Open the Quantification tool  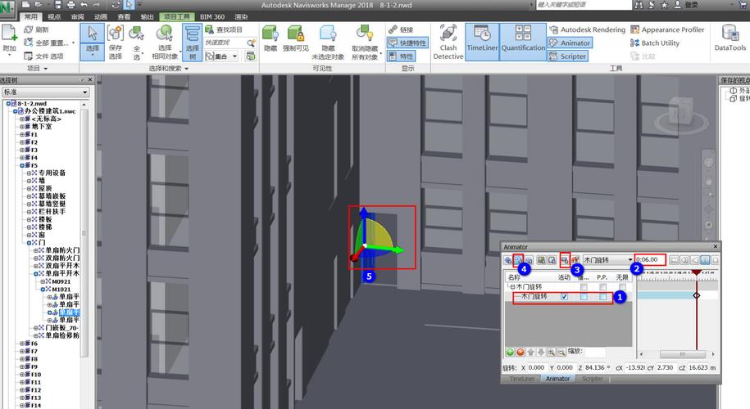tap(524, 43)
